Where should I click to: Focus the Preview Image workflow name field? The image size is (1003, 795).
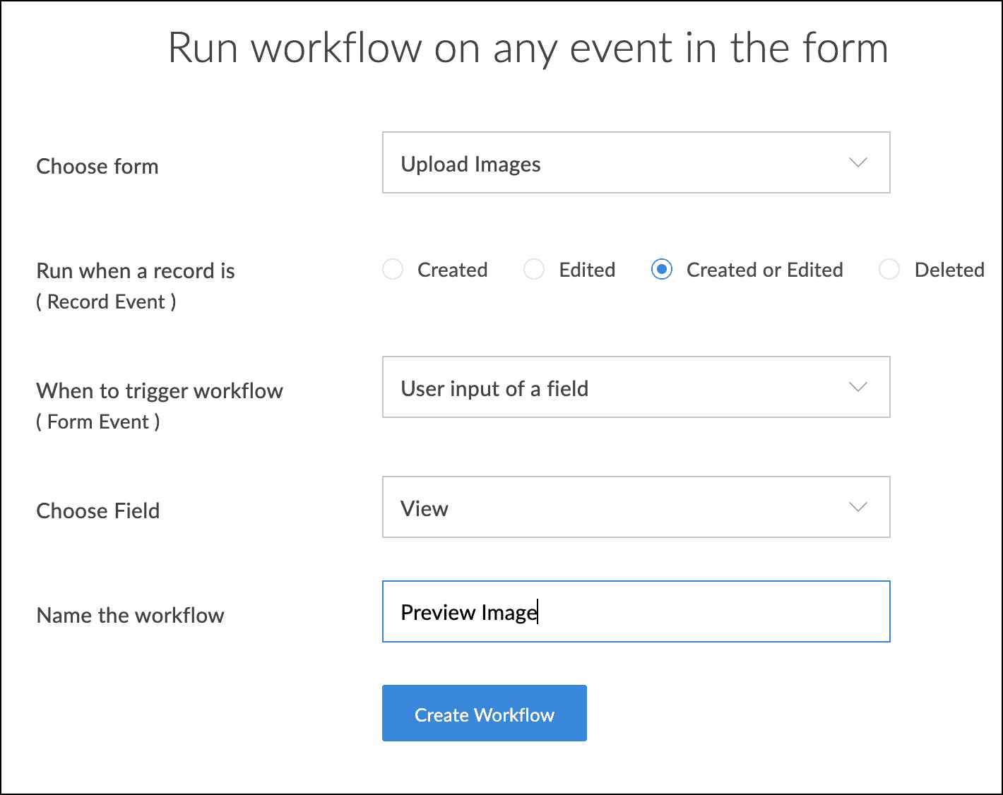[x=636, y=612]
